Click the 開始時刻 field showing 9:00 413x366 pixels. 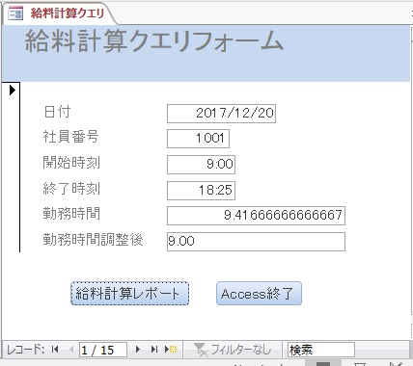[201, 165]
